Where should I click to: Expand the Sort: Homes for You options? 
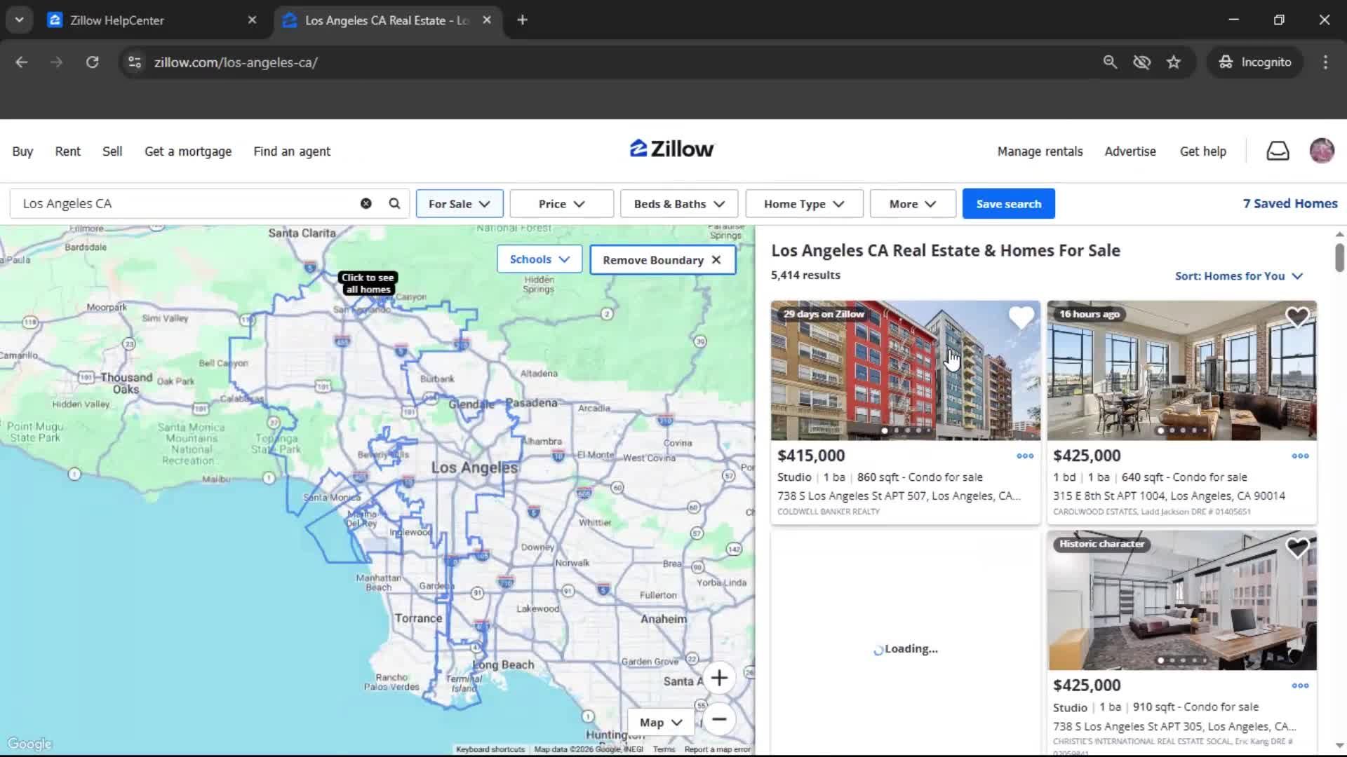pyautogui.click(x=1238, y=276)
